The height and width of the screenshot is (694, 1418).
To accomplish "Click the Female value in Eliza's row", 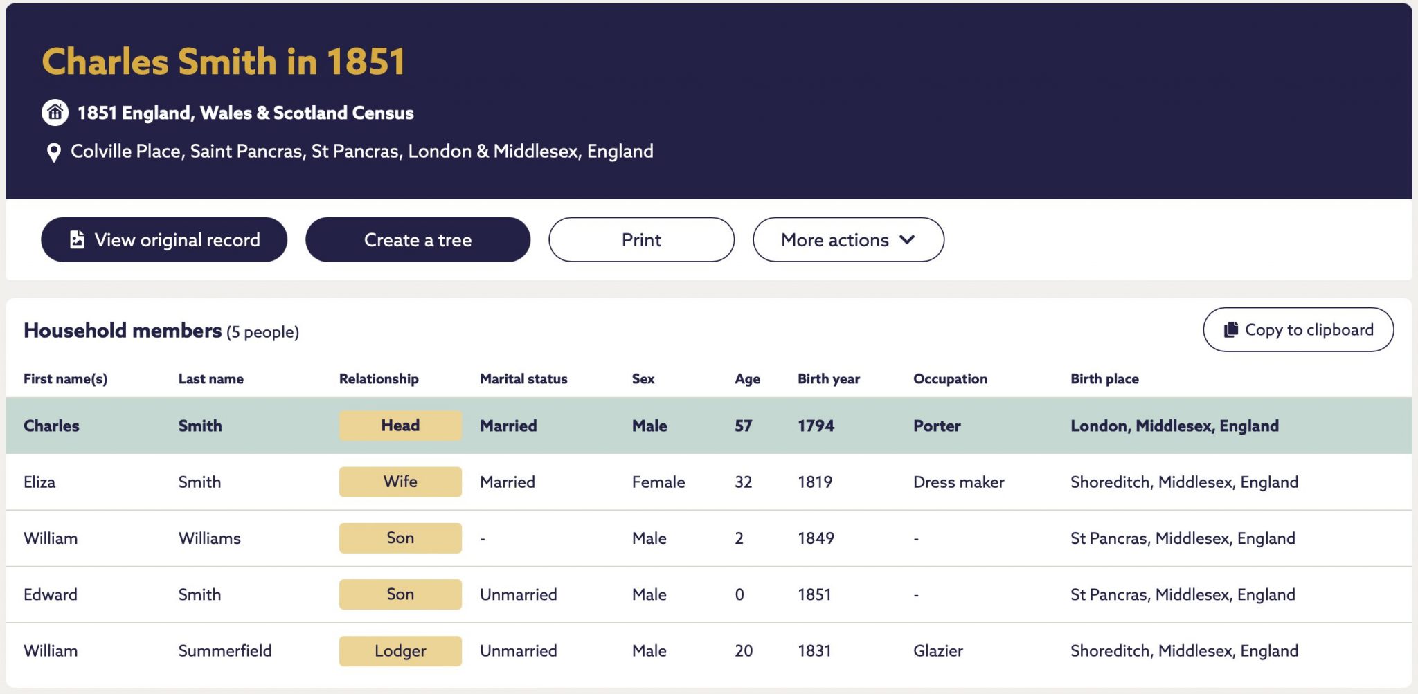I will pos(658,482).
